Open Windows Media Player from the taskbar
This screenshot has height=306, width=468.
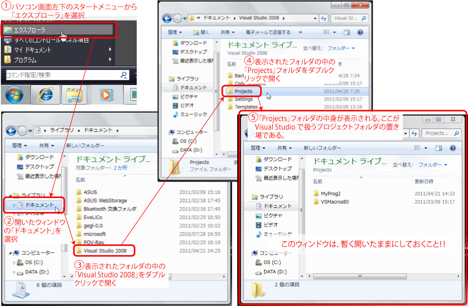[x=105, y=95]
